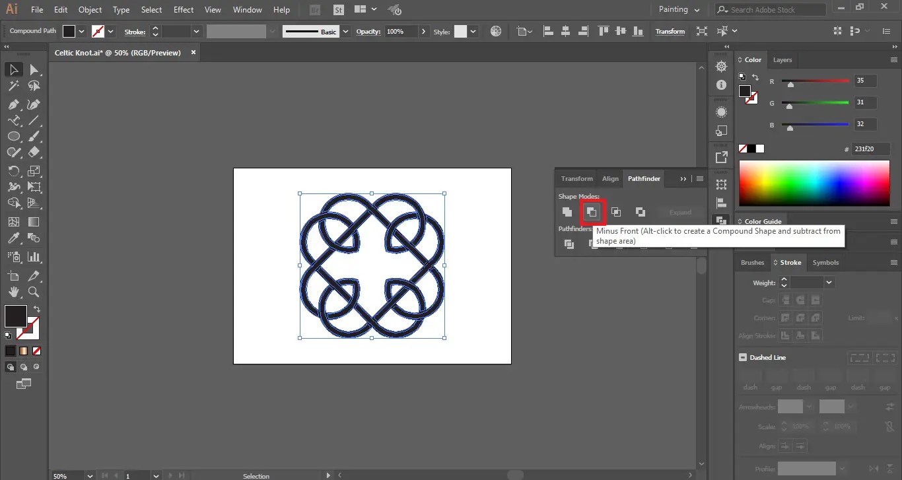Open the 50% zoom level dropdown
902x480 pixels.
90,475
